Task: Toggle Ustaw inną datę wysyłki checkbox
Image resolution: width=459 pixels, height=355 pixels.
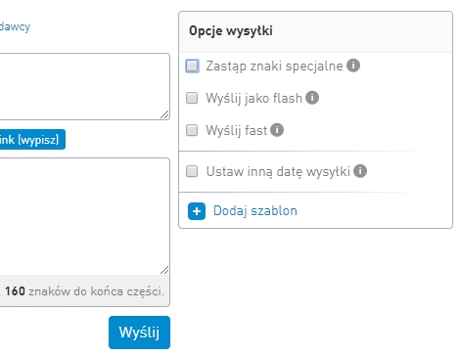Action: (x=192, y=171)
